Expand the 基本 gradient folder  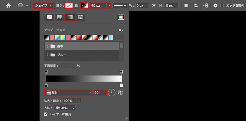pos(48,46)
